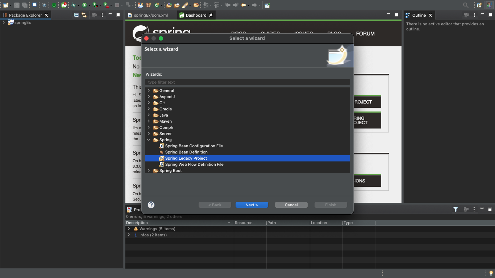
Task: Click the Save All toolbar icon
Action: pyautogui.click(x=25, y=5)
